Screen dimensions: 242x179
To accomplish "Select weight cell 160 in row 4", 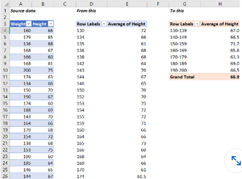I will [x=21, y=30].
